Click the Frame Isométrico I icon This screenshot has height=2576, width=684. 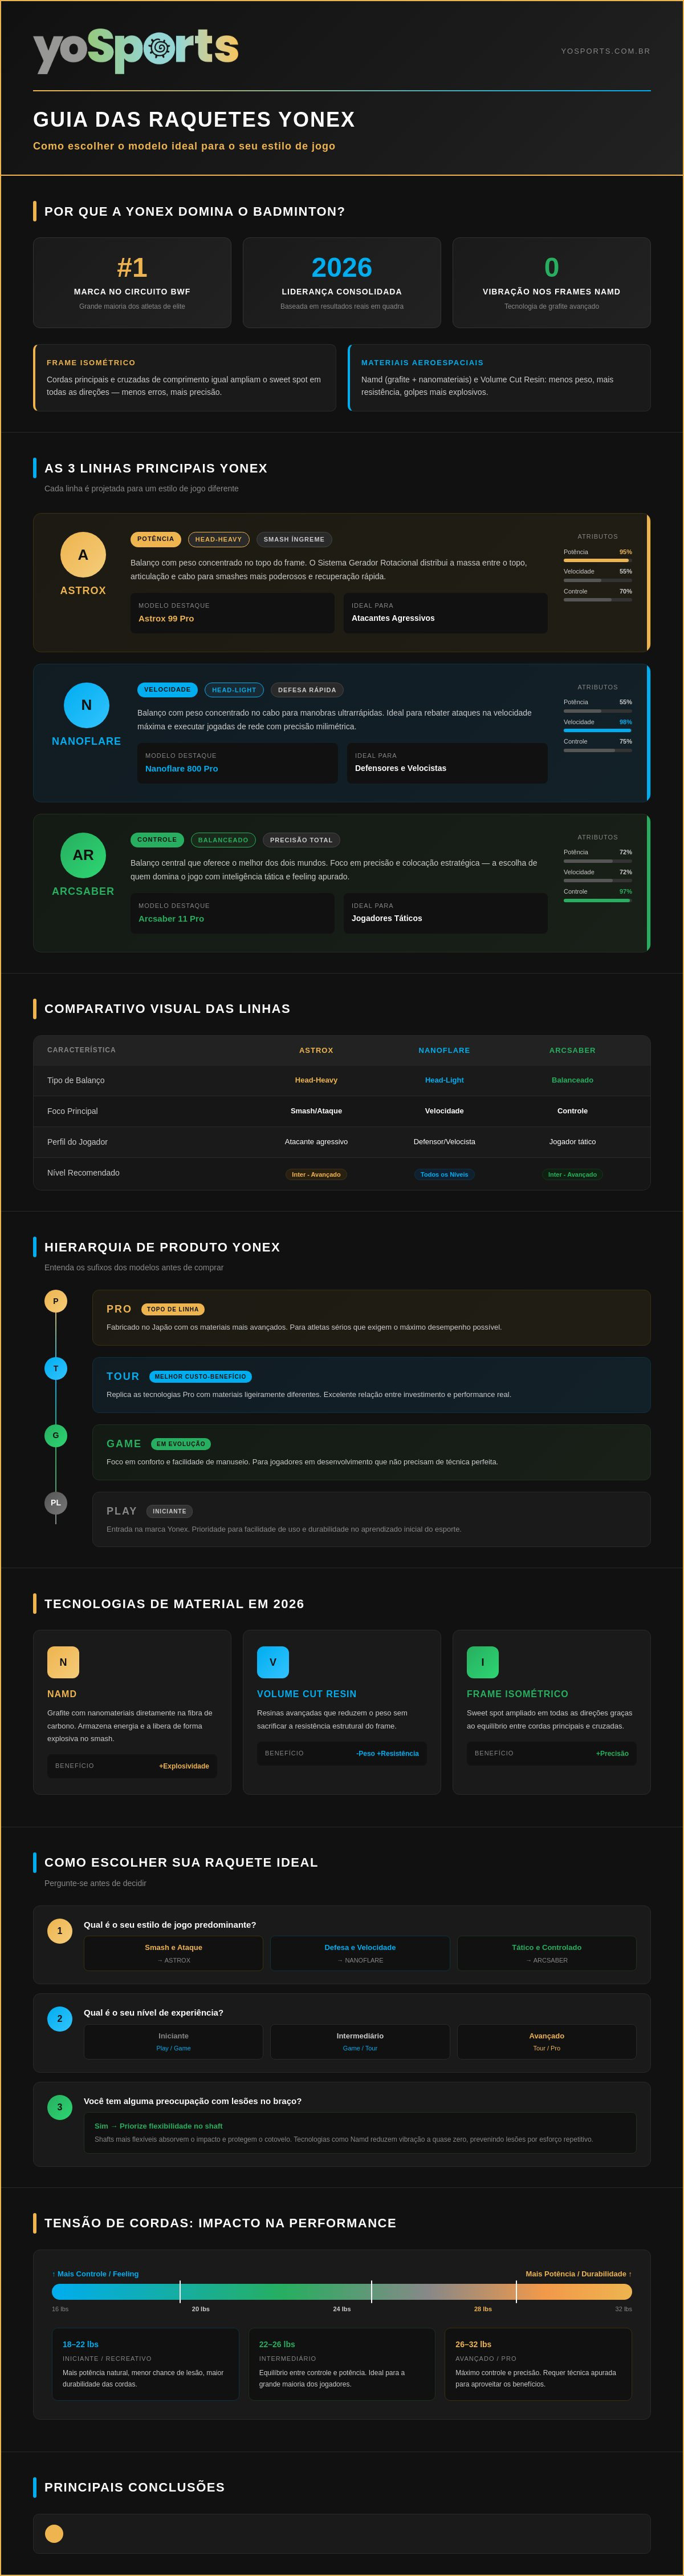click(482, 1662)
